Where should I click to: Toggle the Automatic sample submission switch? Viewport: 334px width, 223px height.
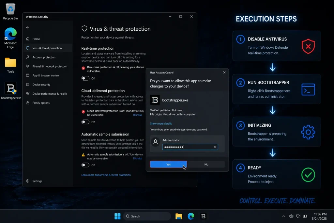[85, 165]
